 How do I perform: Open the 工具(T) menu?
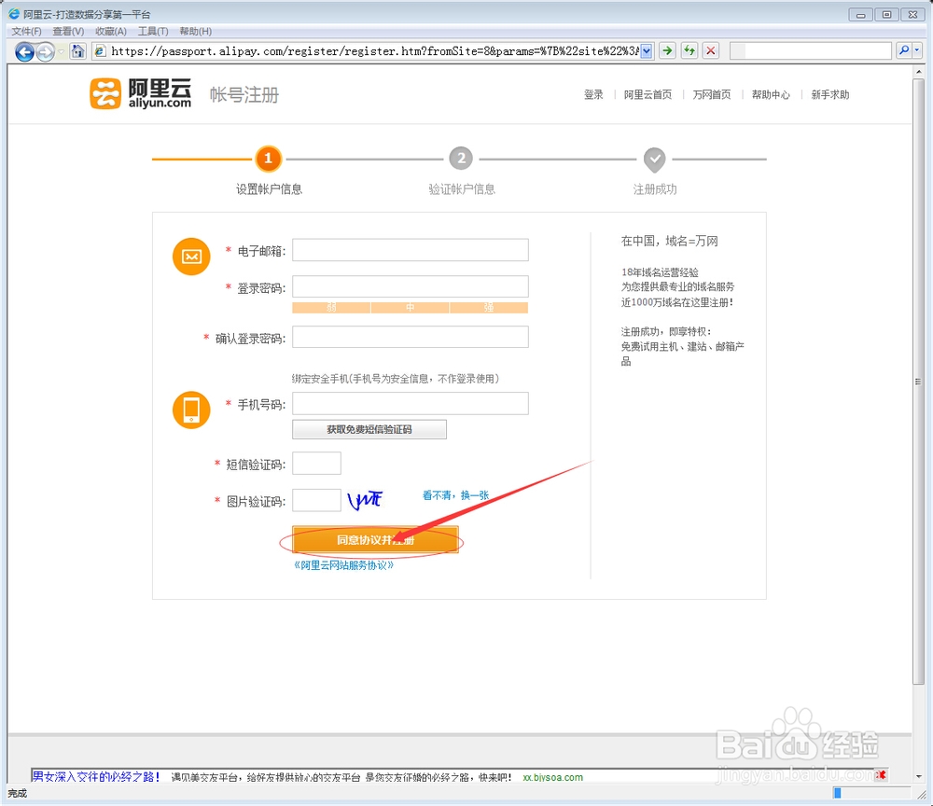pyautogui.click(x=152, y=31)
